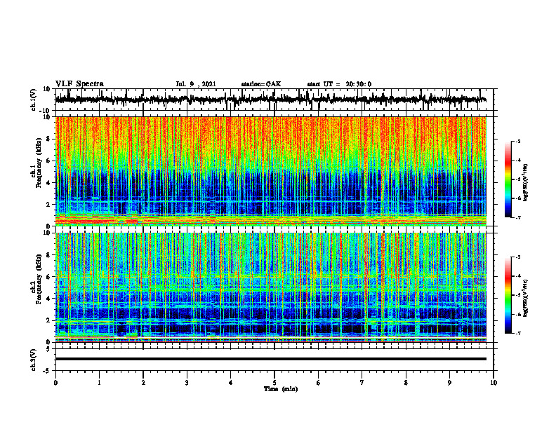
Task: Click the "ch.3(V)" axis label
Action: pyautogui.click(x=34, y=360)
